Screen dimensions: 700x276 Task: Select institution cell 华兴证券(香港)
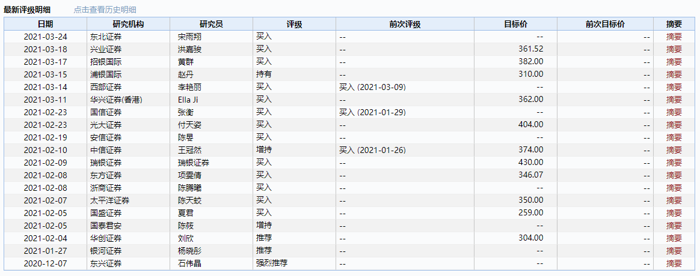(x=116, y=100)
